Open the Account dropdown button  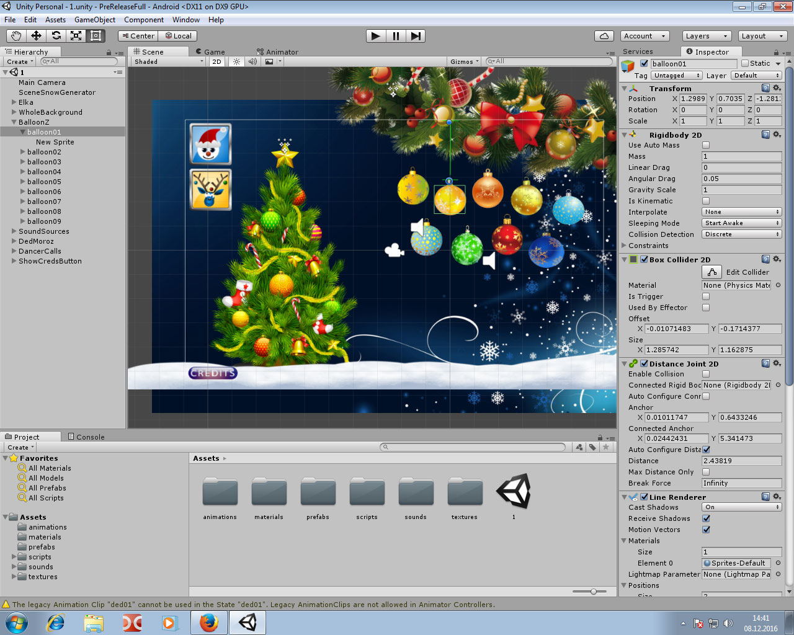click(644, 36)
